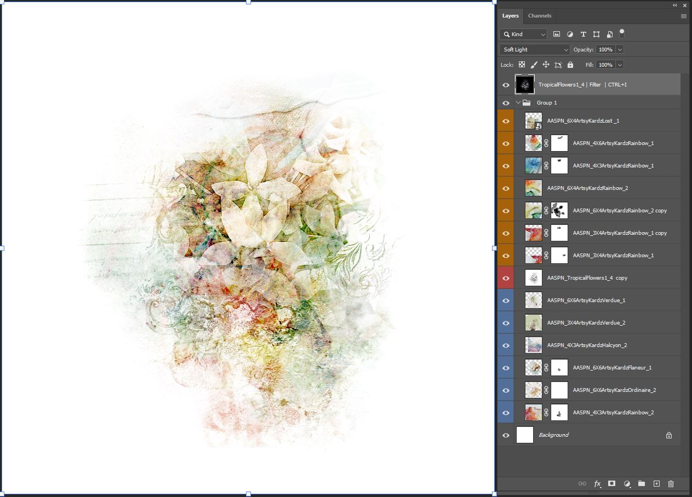Switch to the Channels tab
The width and height of the screenshot is (692, 497).
tap(540, 16)
